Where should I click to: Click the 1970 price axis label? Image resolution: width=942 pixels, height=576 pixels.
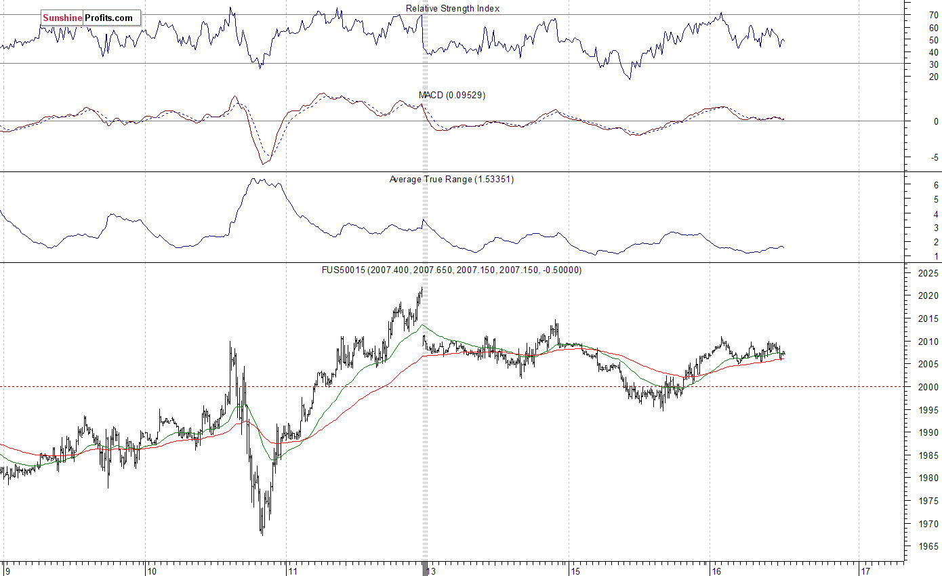pos(928,524)
